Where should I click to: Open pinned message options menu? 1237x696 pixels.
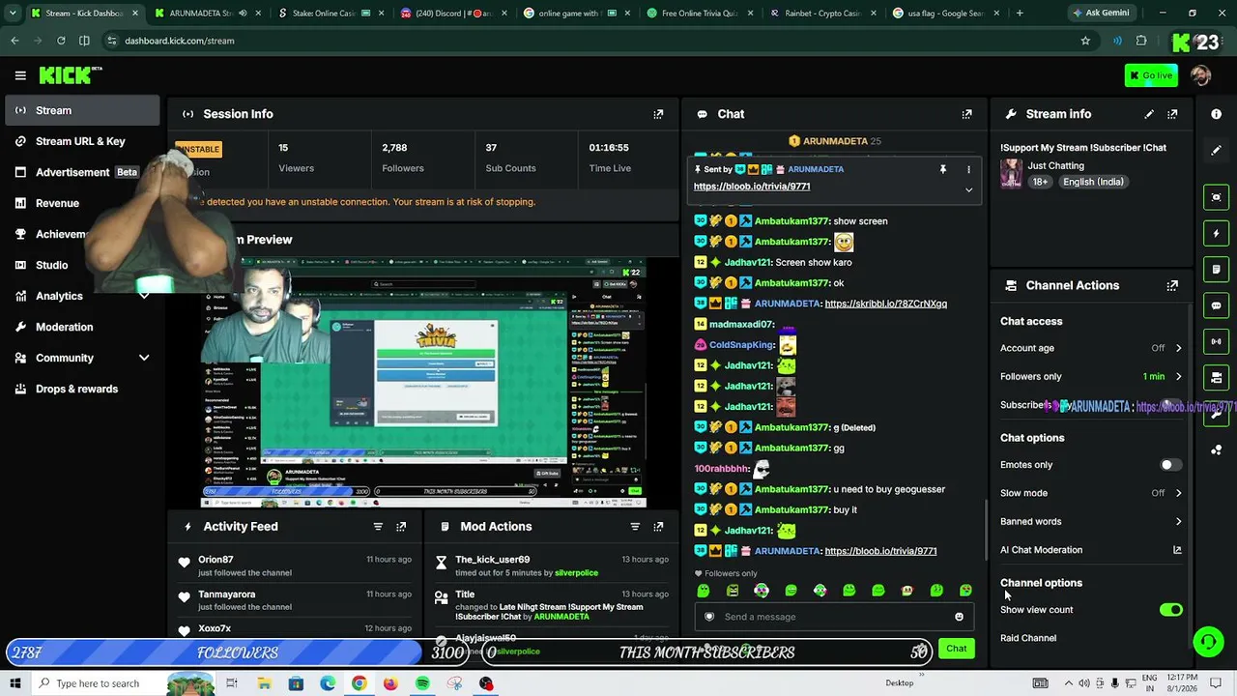pyautogui.click(x=968, y=169)
